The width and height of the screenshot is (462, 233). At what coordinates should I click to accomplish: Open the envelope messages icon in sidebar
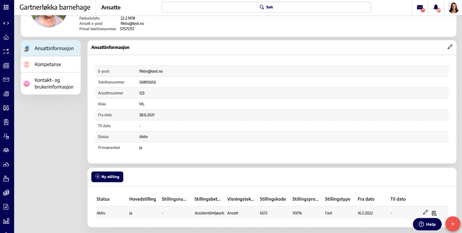pyautogui.click(x=6, y=80)
